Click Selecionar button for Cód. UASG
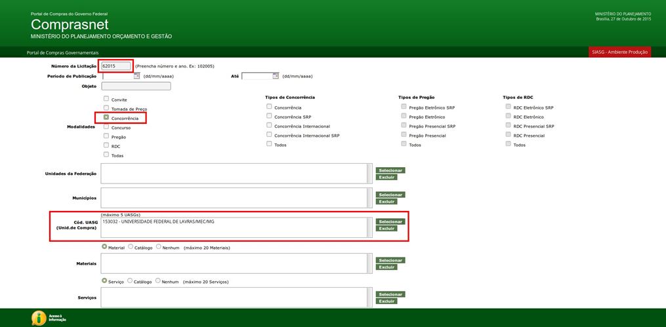666x327 pixels. 390,221
